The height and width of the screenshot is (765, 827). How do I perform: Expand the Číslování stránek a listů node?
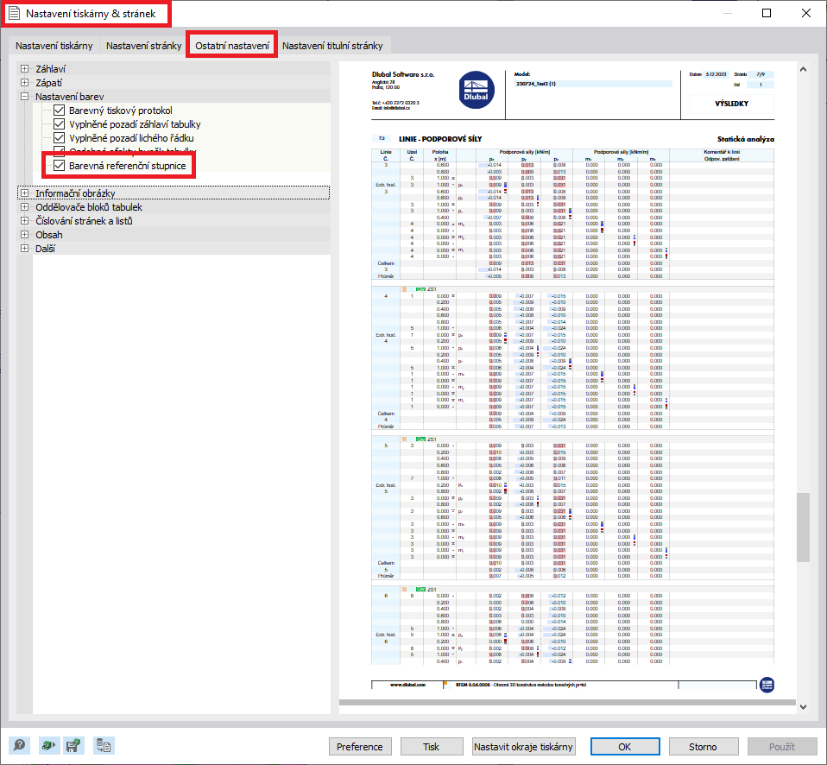pos(24,220)
